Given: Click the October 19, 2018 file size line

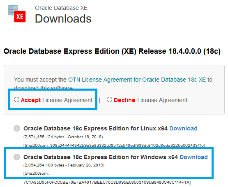Looking at the screenshot, I should (63, 137).
